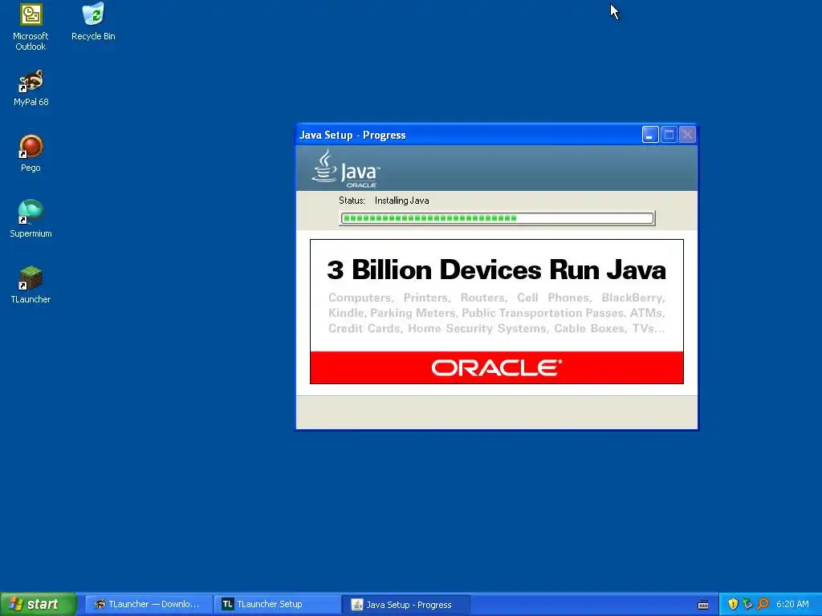
Task: Click the keyboard icon in the taskbar
Action: pos(703,605)
